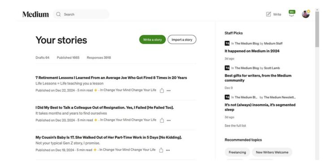Click the Staff Picks heading
This screenshot has width=336, height=168.
click(233, 33)
